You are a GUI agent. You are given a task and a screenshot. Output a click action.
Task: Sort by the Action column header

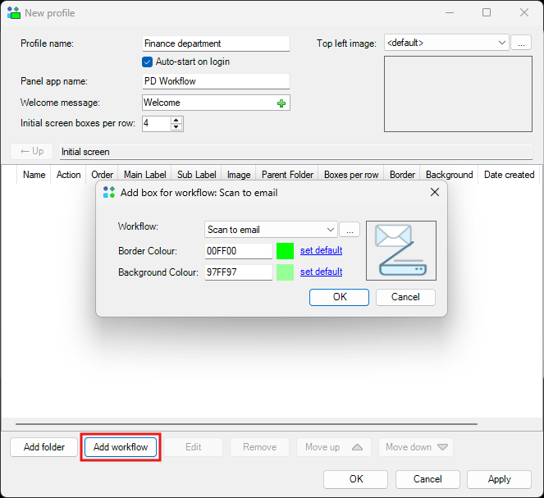point(68,175)
